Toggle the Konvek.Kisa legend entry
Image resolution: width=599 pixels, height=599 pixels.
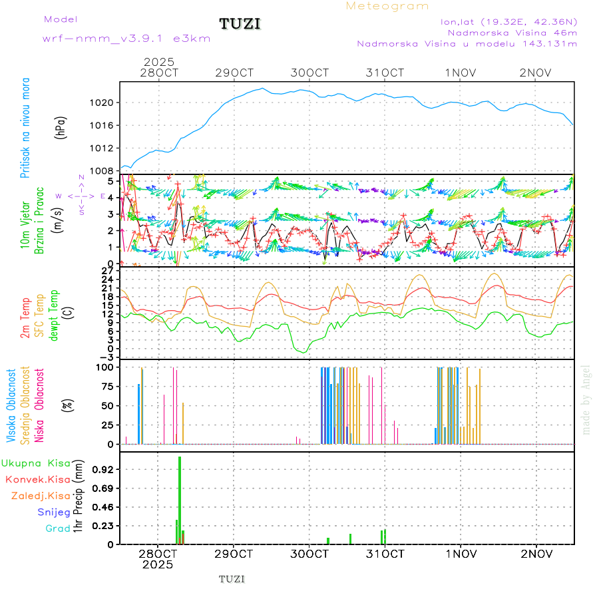[37, 479]
